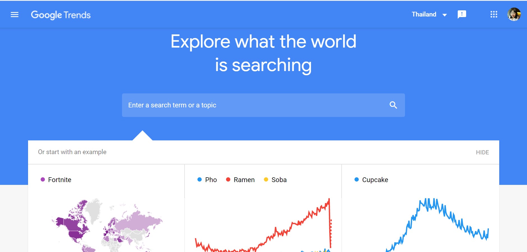527x252 pixels.
Task: Open the account profile avatar
Action: click(514, 14)
